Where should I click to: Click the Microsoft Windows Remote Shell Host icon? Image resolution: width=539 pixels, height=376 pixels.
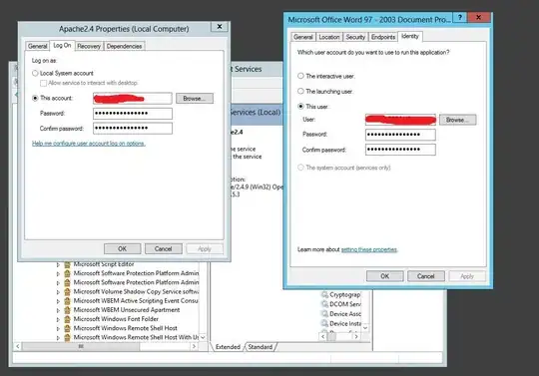coord(68,328)
